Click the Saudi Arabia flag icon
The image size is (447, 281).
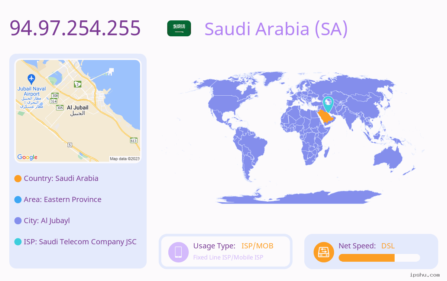tap(179, 28)
